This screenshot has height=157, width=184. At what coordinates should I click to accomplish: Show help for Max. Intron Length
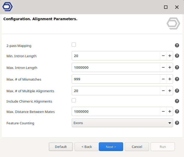(177, 67)
